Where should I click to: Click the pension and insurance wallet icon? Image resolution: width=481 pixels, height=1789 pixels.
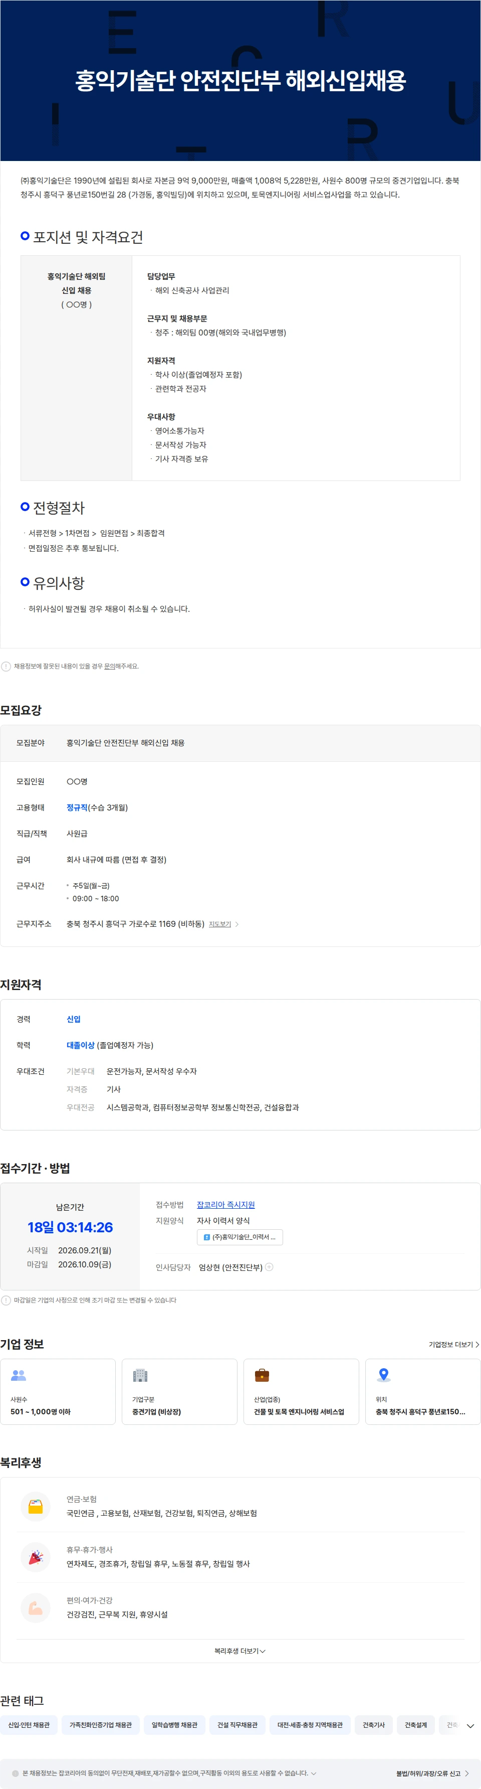point(36,1506)
